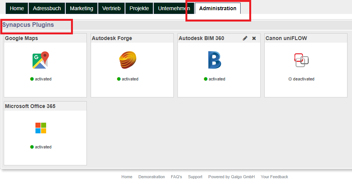
Task: Open the Projekte tab
Action: tap(139, 8)
